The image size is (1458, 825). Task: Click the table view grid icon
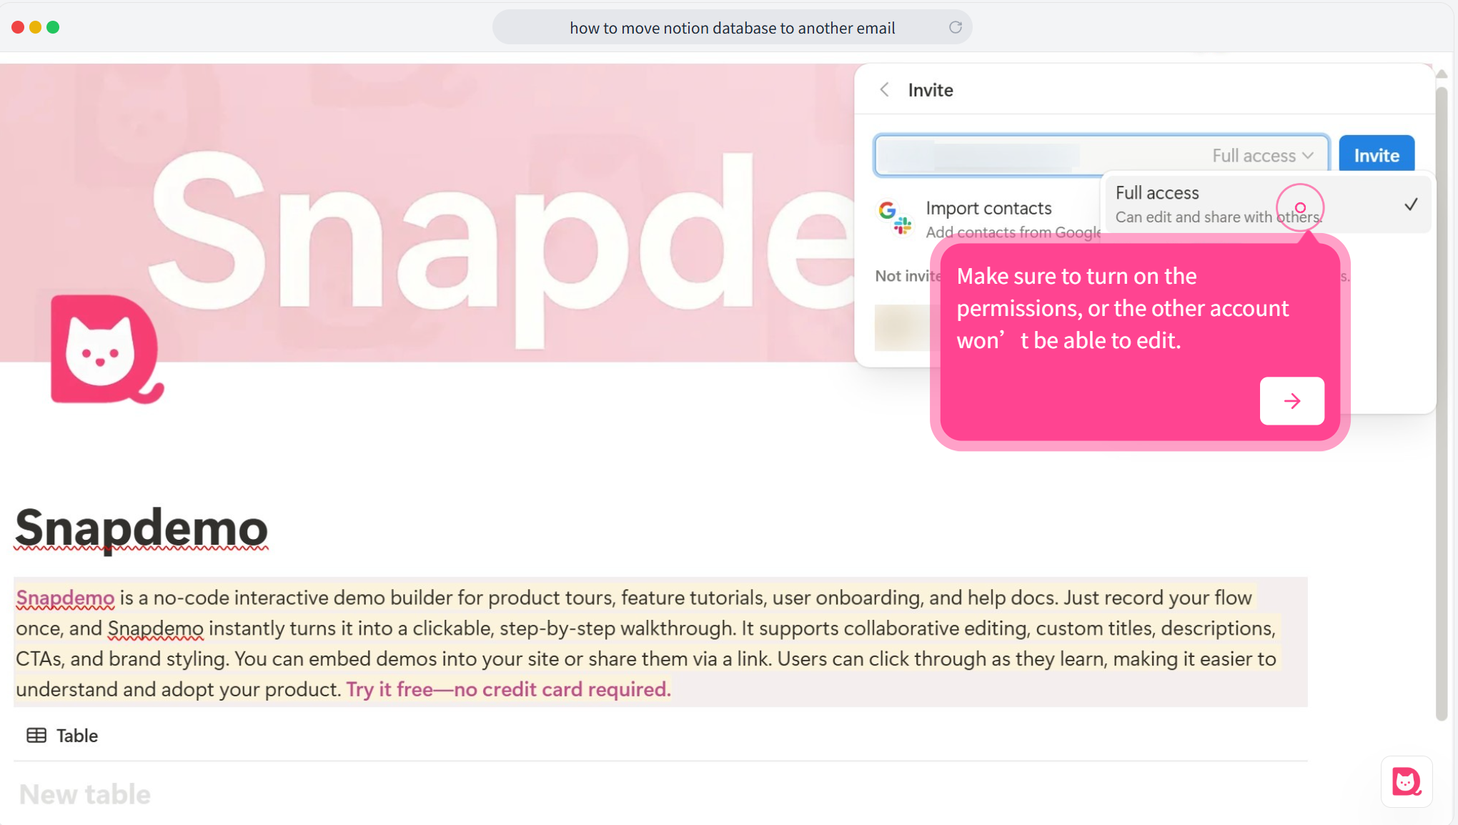36,736
